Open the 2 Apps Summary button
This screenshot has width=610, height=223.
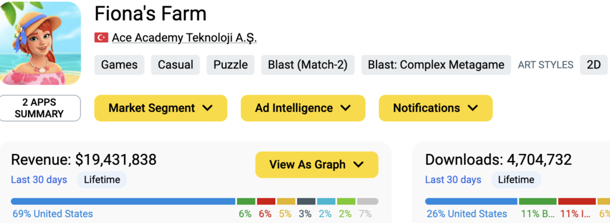41,108
